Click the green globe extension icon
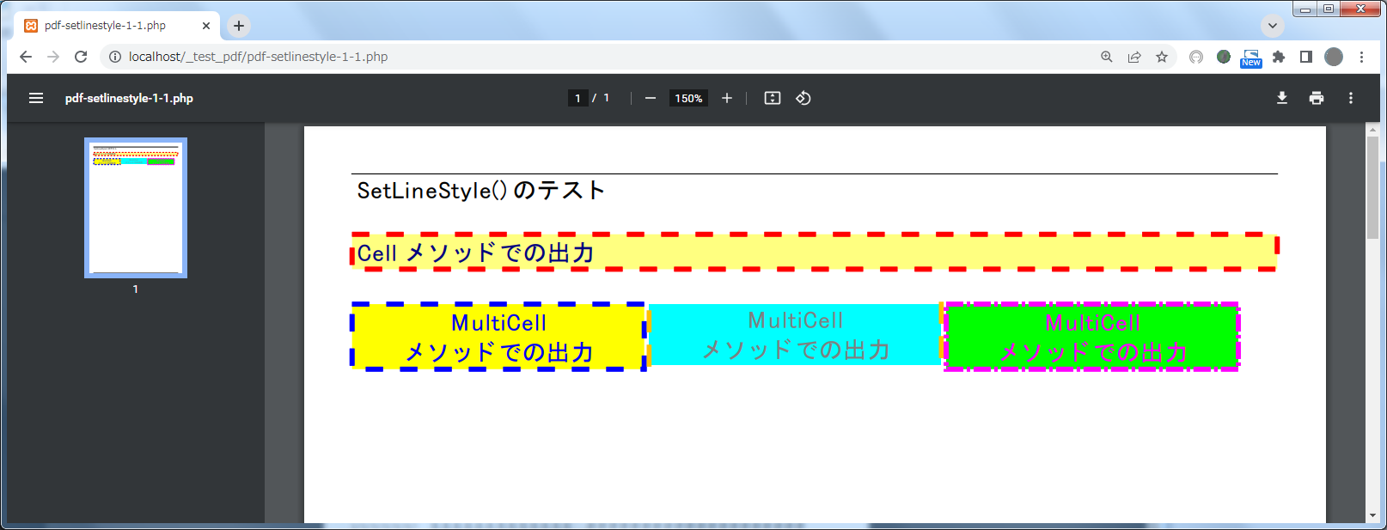Viewport: 1387px width, 530px height. (1224, 57)
